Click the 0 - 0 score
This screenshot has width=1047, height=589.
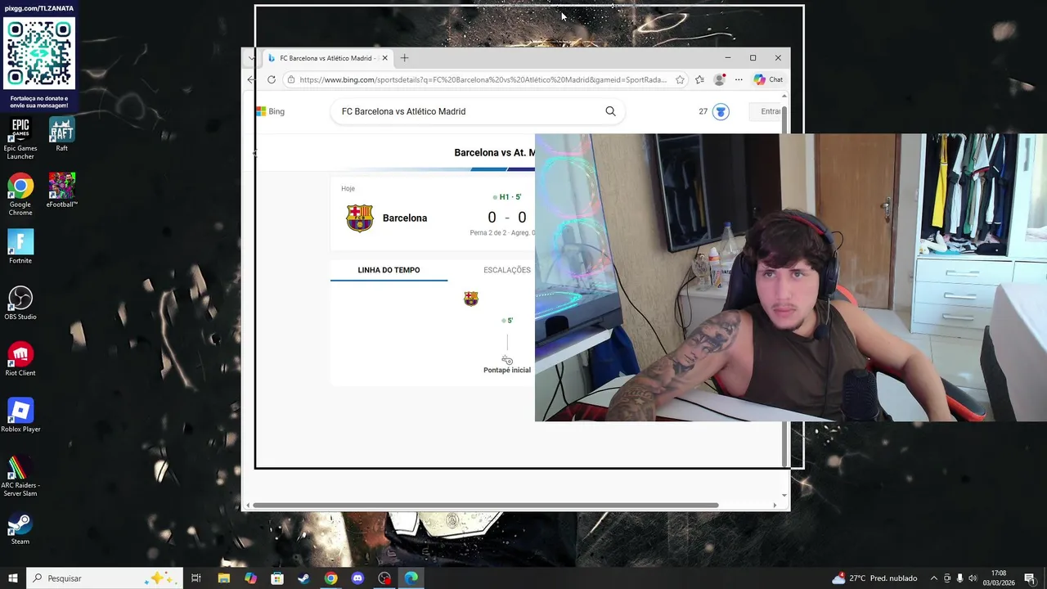tap(506, 218)
